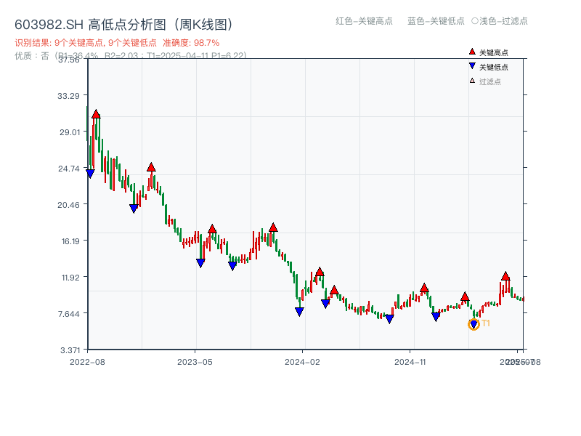
Task: Click the 11.92 y-axis label
Action: [x=70, y=278]
